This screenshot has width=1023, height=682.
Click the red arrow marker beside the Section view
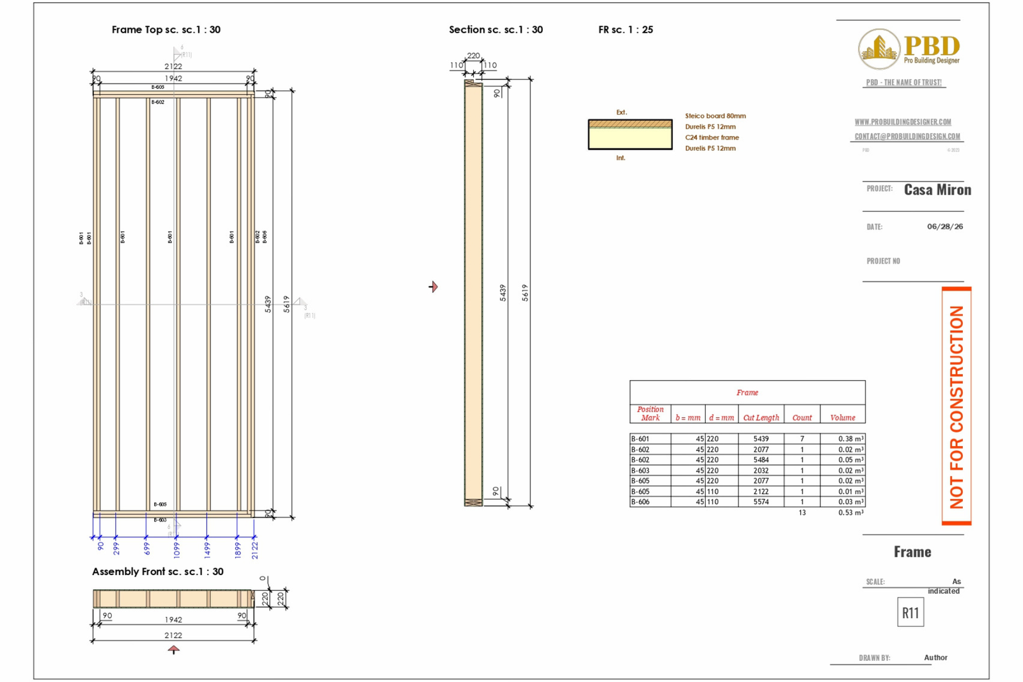click(x=433, y=287)
